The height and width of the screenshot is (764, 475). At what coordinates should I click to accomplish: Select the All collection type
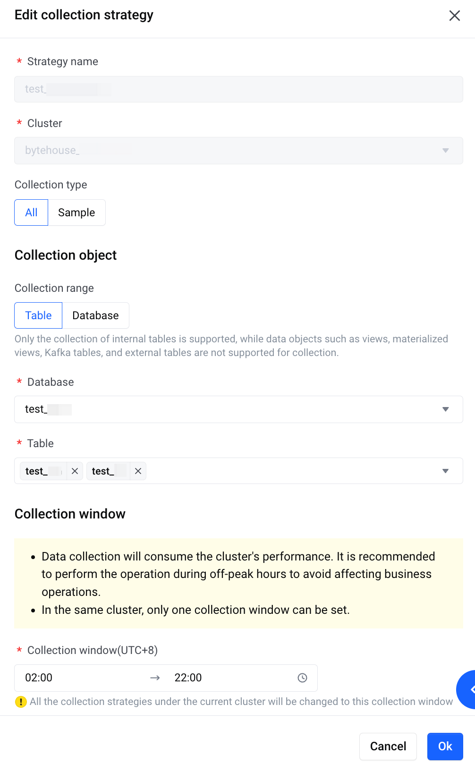click(x=31, y=212)
